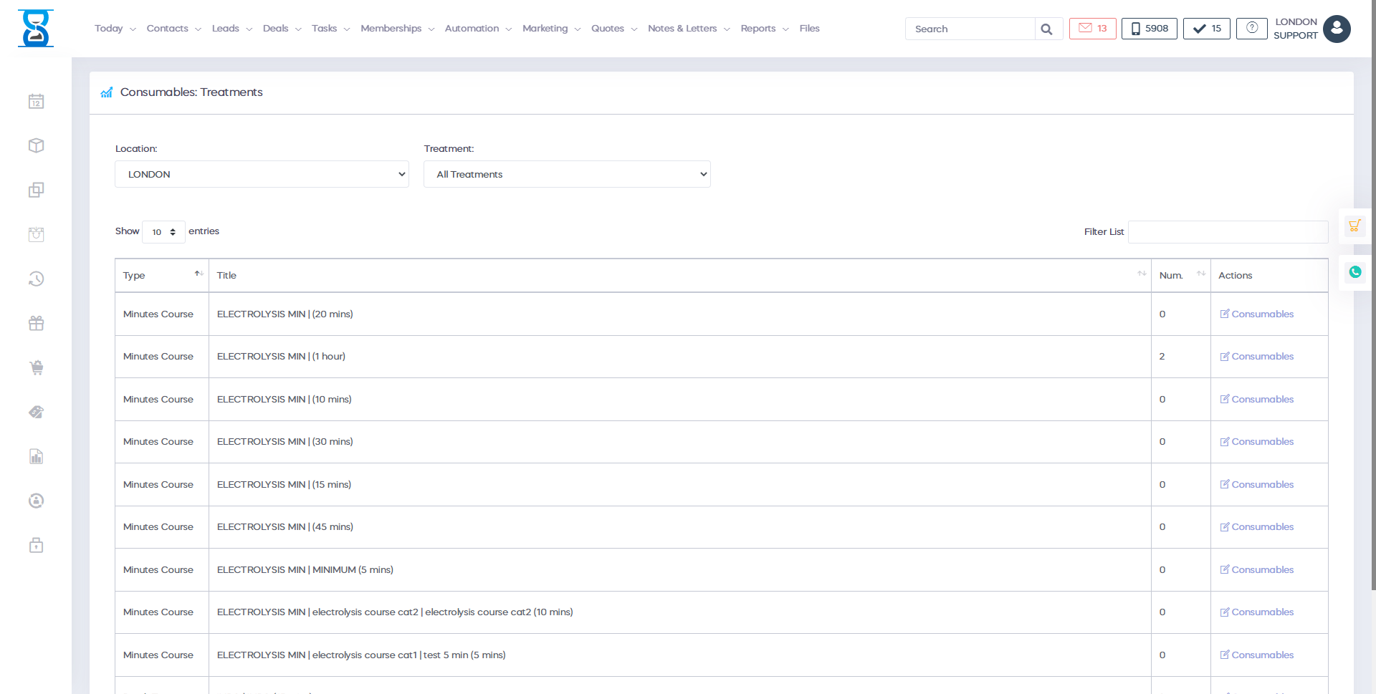Open the Memberships menu

397,29
